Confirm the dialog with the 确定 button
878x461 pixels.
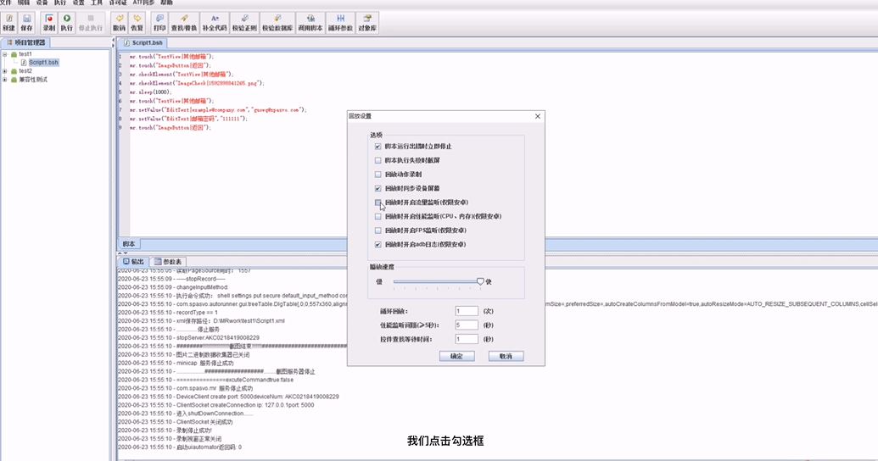457,357
